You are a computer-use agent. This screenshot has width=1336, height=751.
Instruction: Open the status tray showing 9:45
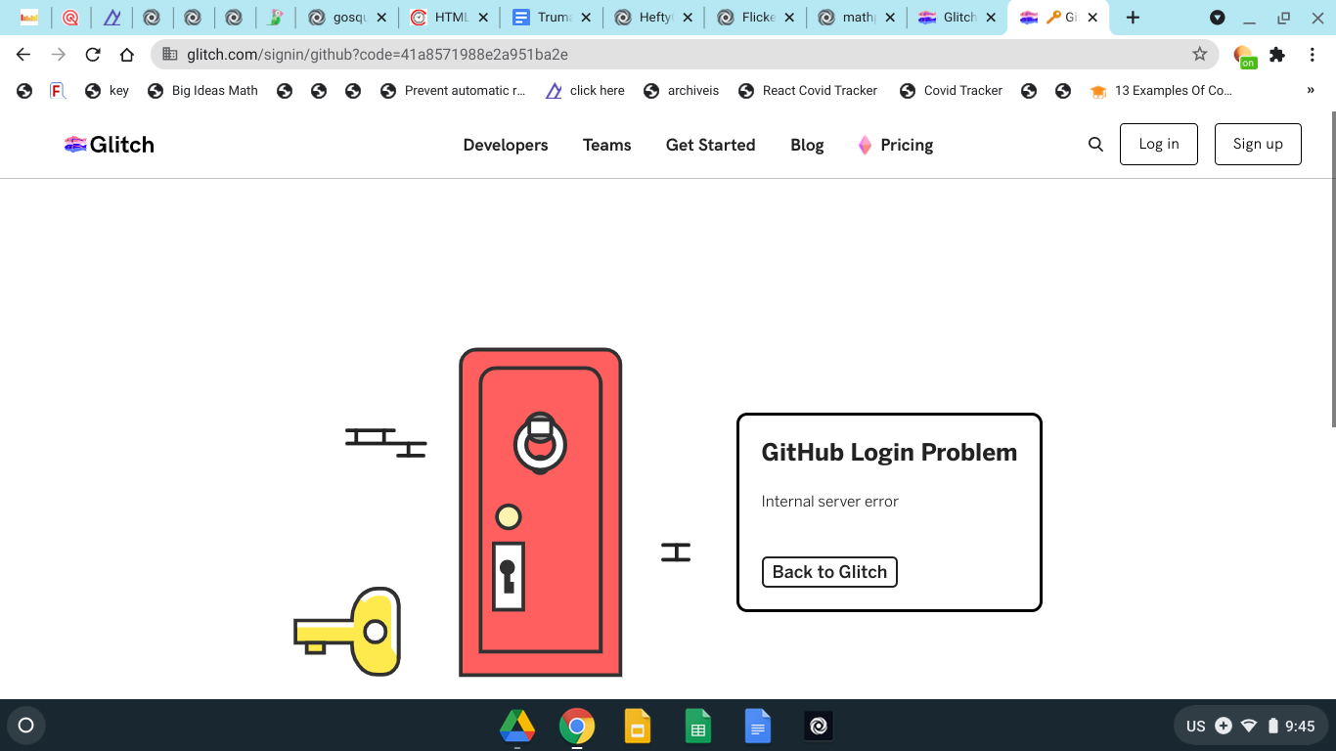pos(1251,726)
